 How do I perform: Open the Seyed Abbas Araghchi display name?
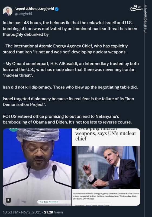tap(34, 9)
